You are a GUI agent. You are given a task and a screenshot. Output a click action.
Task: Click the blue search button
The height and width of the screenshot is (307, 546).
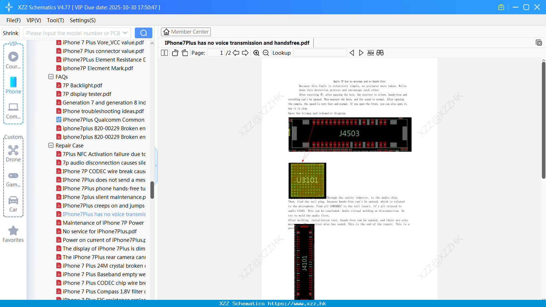143,33
